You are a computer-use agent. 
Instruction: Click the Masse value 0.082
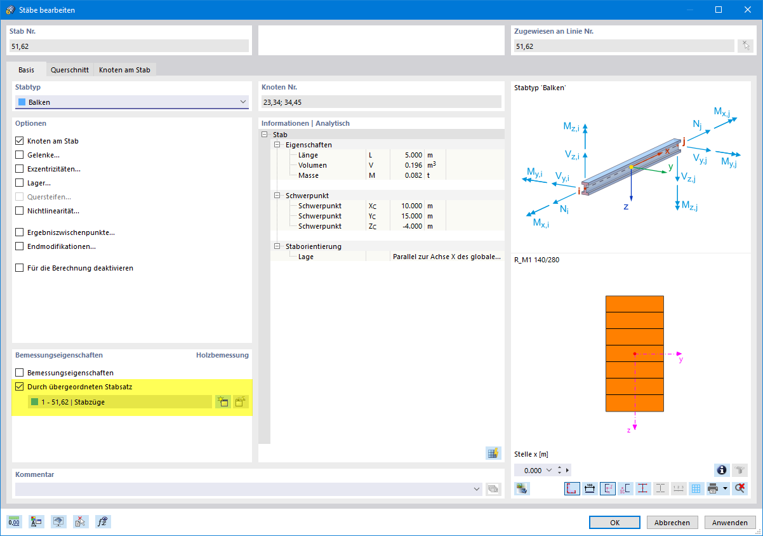(413, 175)
